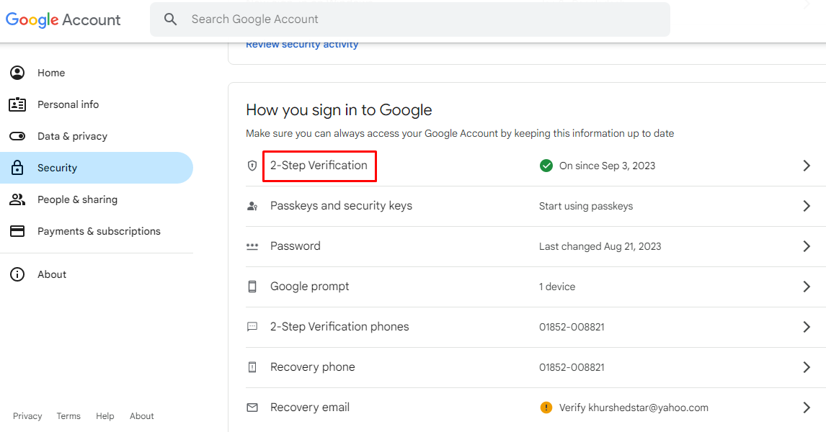Open the Privacy footer link

pyautogui.click(x=27, y=415)
